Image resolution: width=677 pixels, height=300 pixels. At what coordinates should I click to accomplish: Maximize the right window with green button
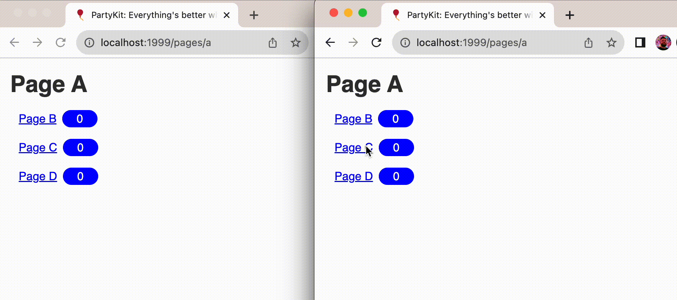tap(363, 13)
